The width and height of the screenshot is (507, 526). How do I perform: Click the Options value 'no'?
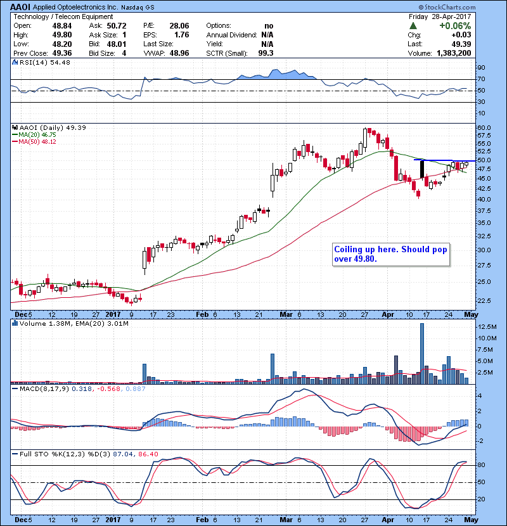[x=269, y=26]
